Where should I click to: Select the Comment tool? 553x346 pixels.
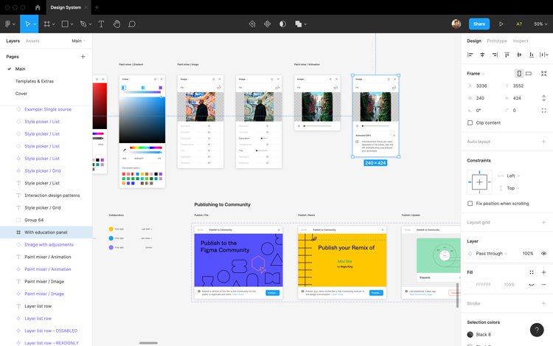click(132, 24)
